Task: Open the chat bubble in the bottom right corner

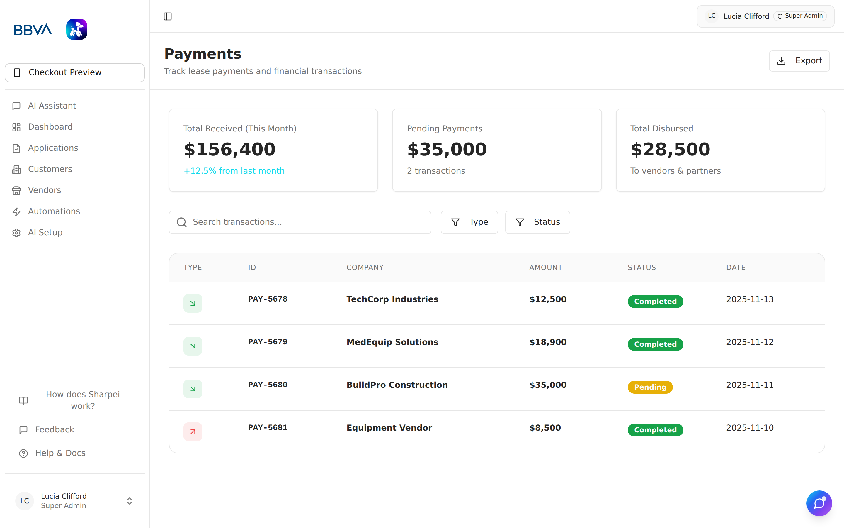Action: pos(819,503)
